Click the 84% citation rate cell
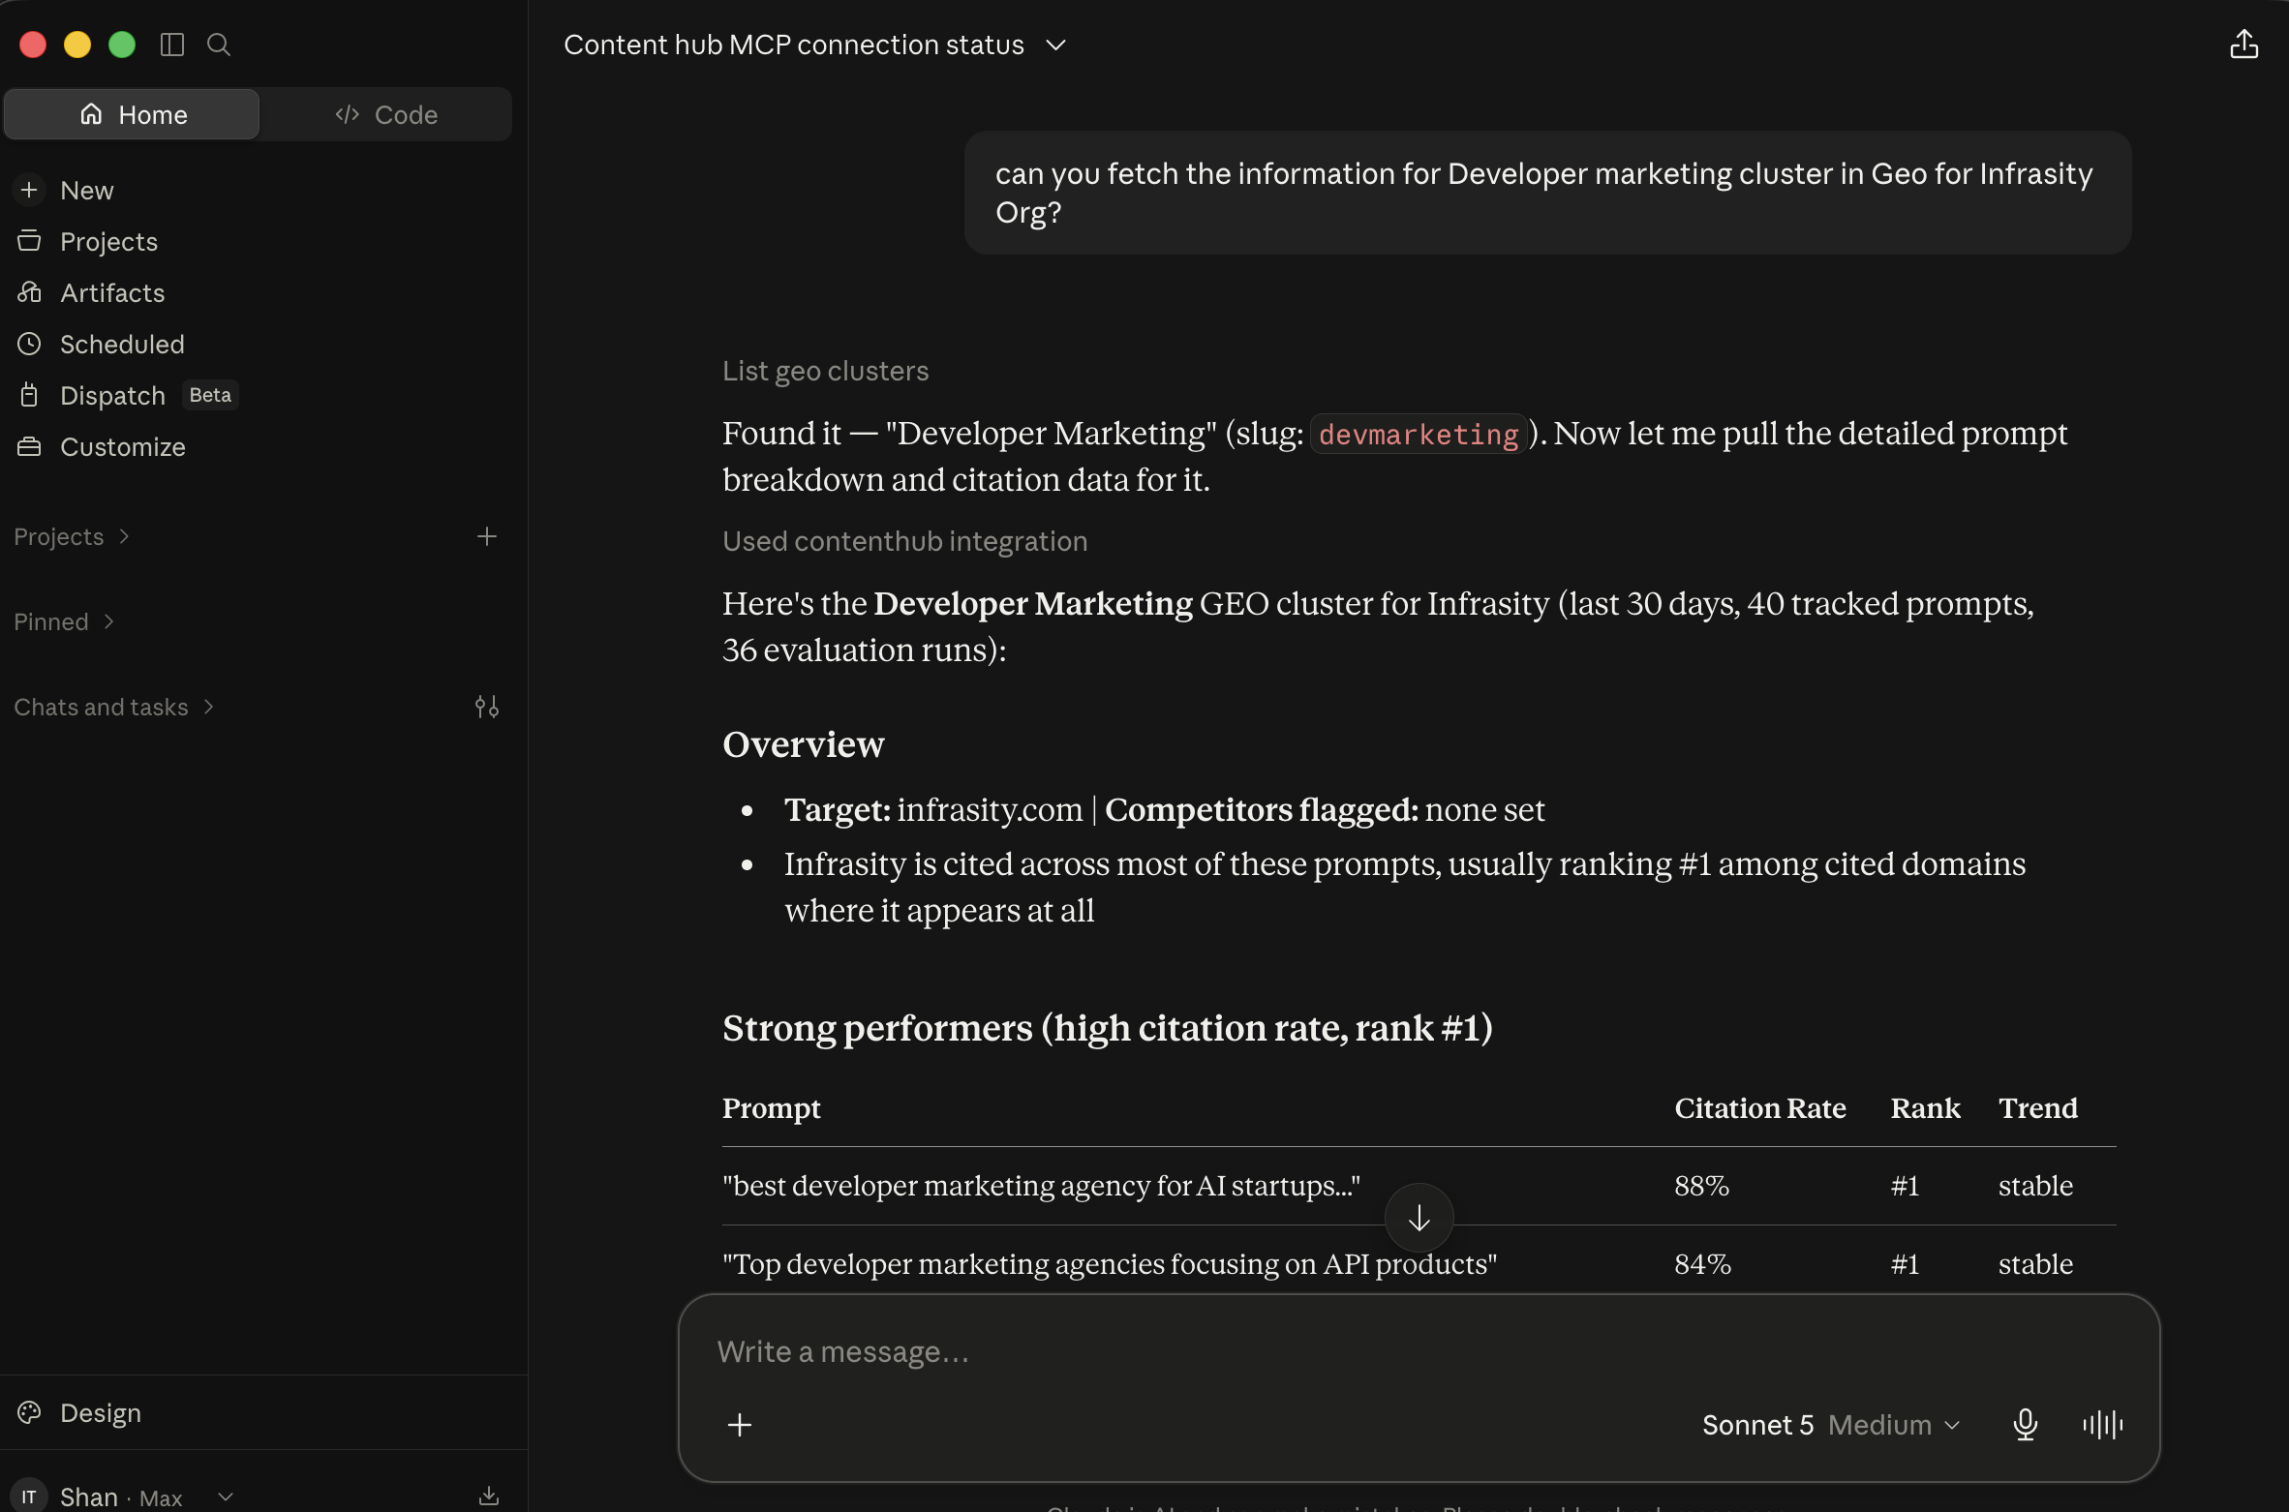This screenshot has width=2289, height=1512. coord(1702,1263)
